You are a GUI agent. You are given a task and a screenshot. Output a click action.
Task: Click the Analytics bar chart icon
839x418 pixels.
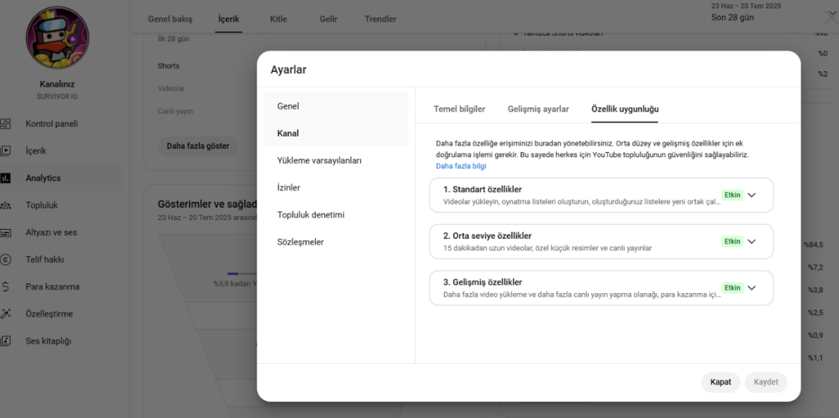point(6,178)
